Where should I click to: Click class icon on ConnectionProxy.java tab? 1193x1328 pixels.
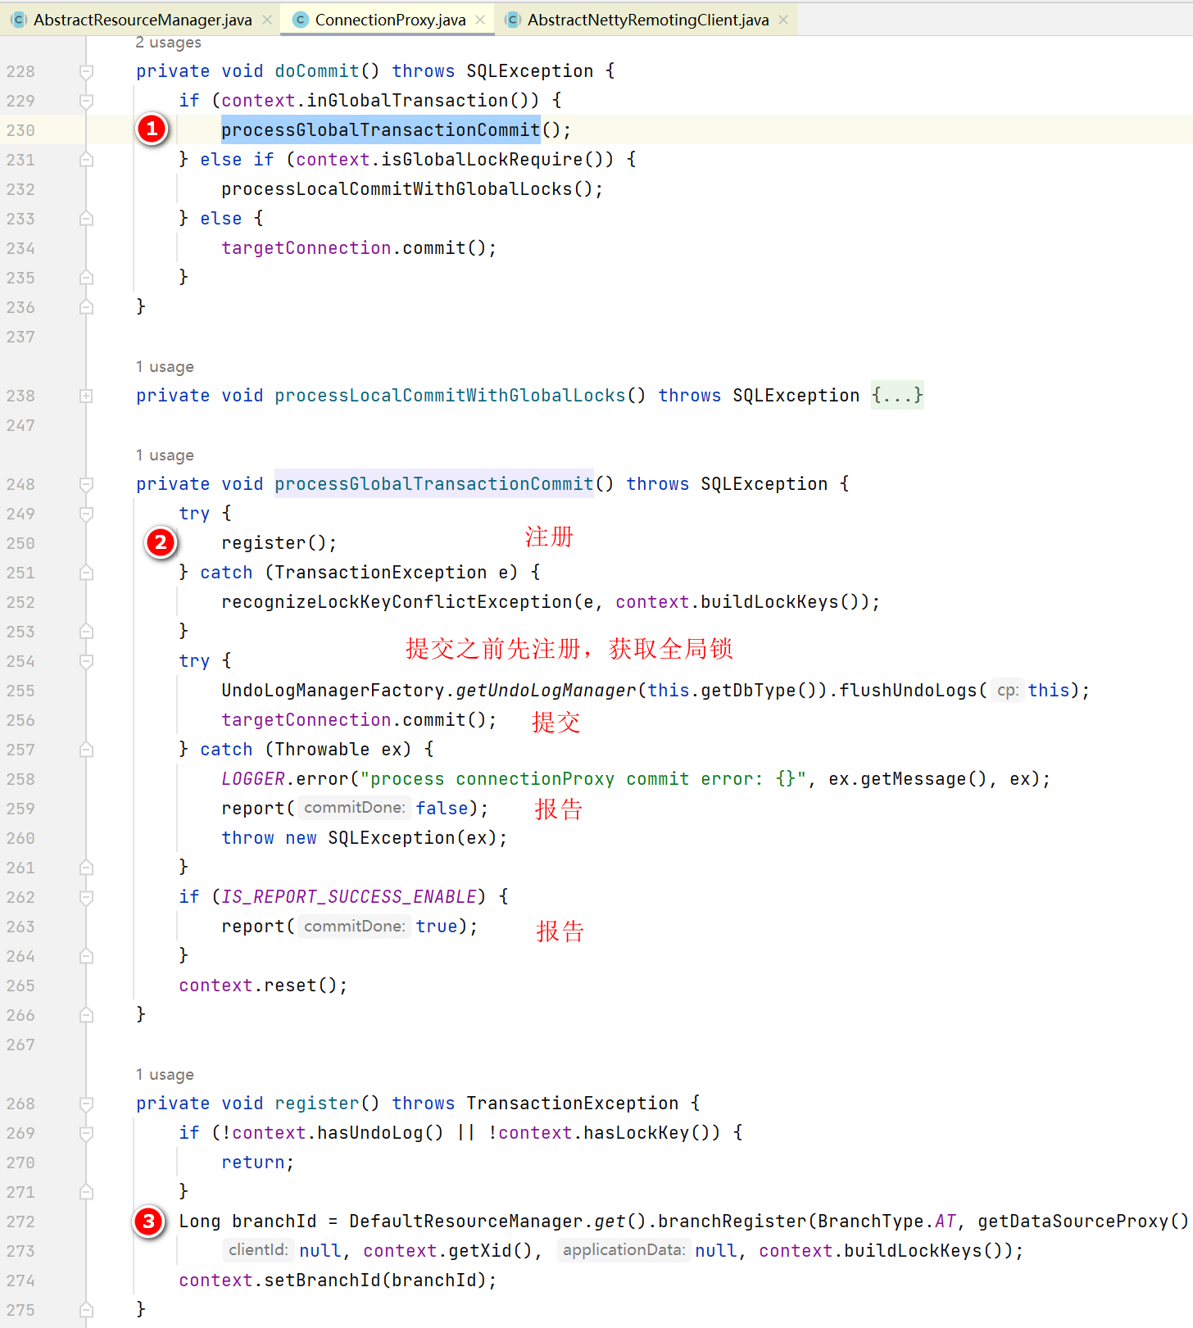pos(301,20)
